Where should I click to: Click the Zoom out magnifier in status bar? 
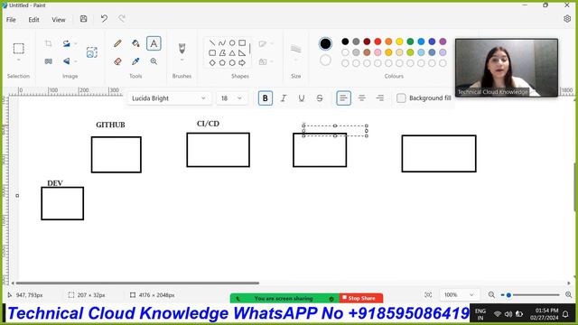(491, 295)
